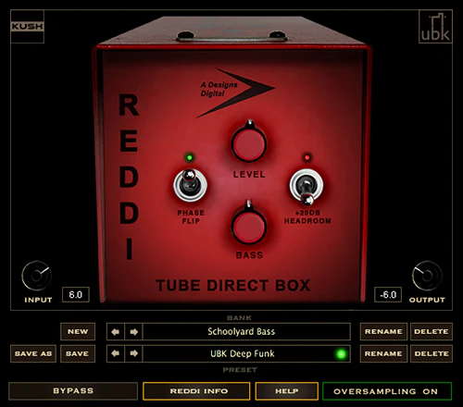Click the A Designs Digital arrow logo

point(235,92)
